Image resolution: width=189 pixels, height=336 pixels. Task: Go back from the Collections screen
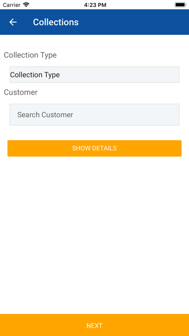coord(13,22)
